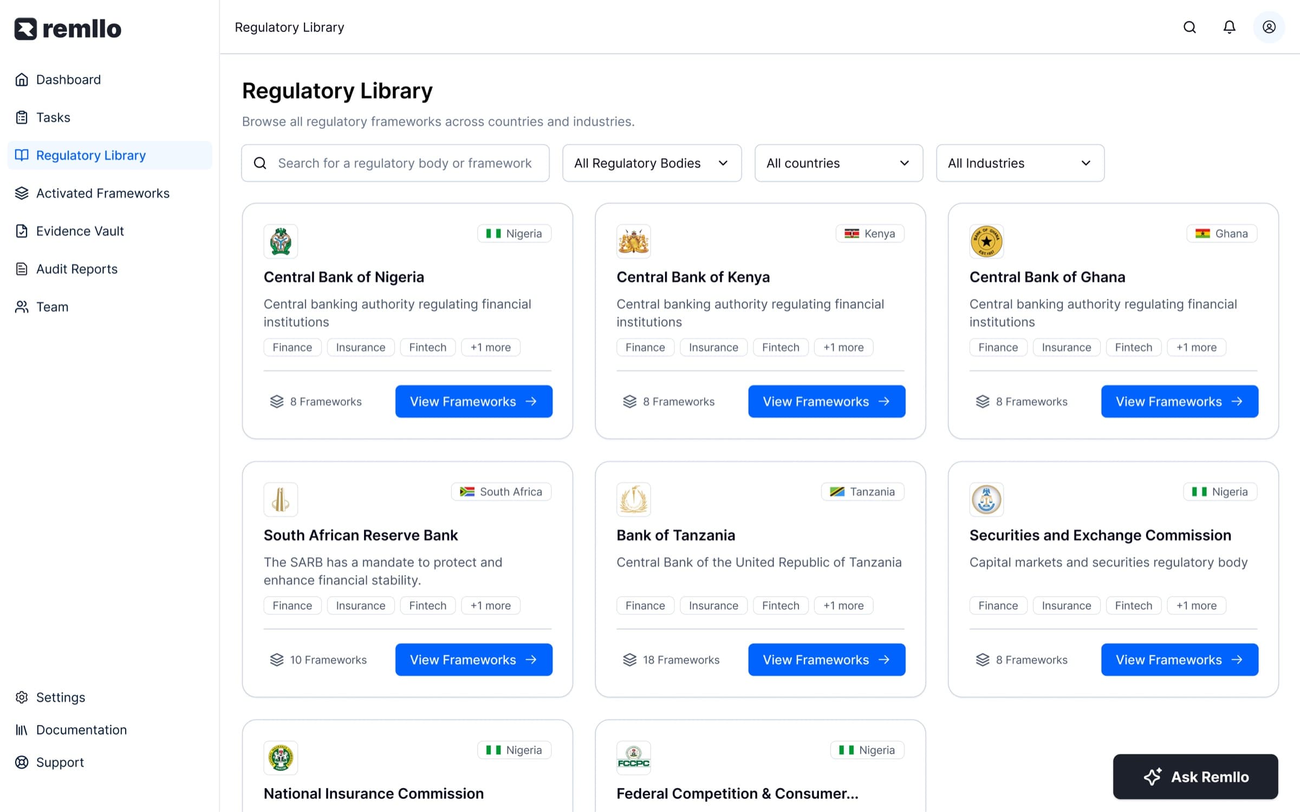This screenshot has width=1300, height=812.
Task: Click the Bank of Tanzania logo
Action: (633, 500)
